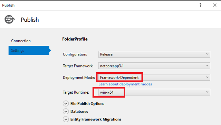Click the Target Framework: label
221x125 pixels.
click(x=78, y=66)
